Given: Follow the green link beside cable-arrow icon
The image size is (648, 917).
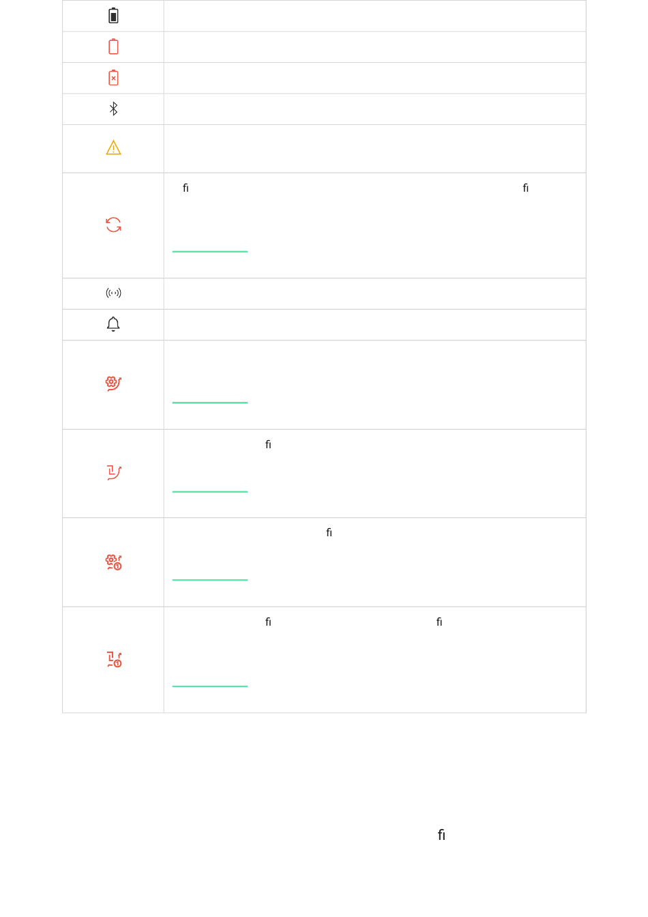Looking at the screenshot, I should coord(210,491).
